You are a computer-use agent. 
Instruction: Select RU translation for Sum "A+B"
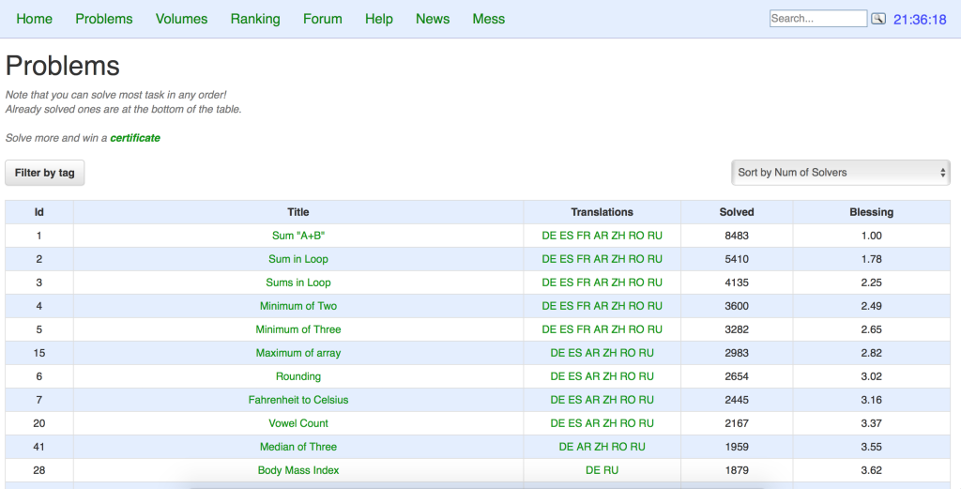[x=655, y=236]
